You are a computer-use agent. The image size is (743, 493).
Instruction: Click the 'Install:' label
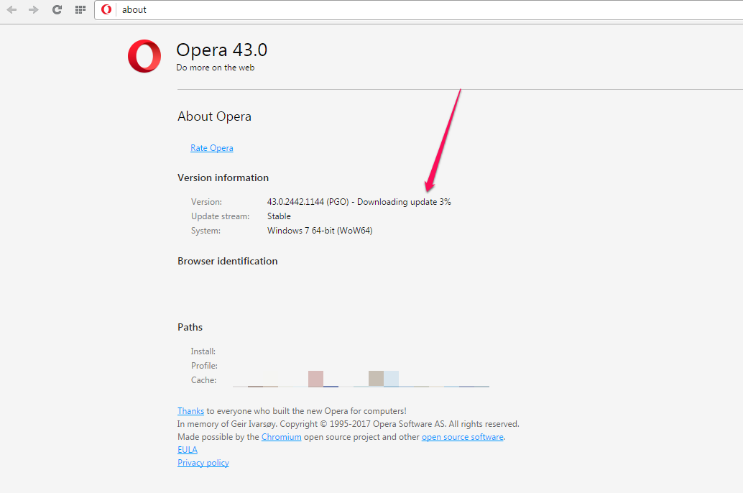pyautogui.click(x=203, y=351)
